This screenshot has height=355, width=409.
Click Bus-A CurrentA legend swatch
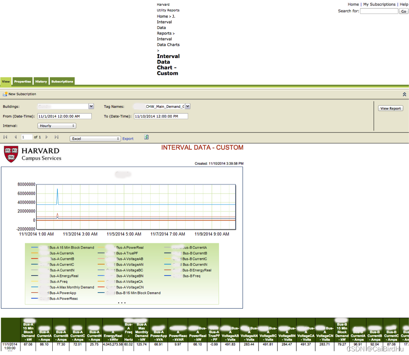click(35, 253)
